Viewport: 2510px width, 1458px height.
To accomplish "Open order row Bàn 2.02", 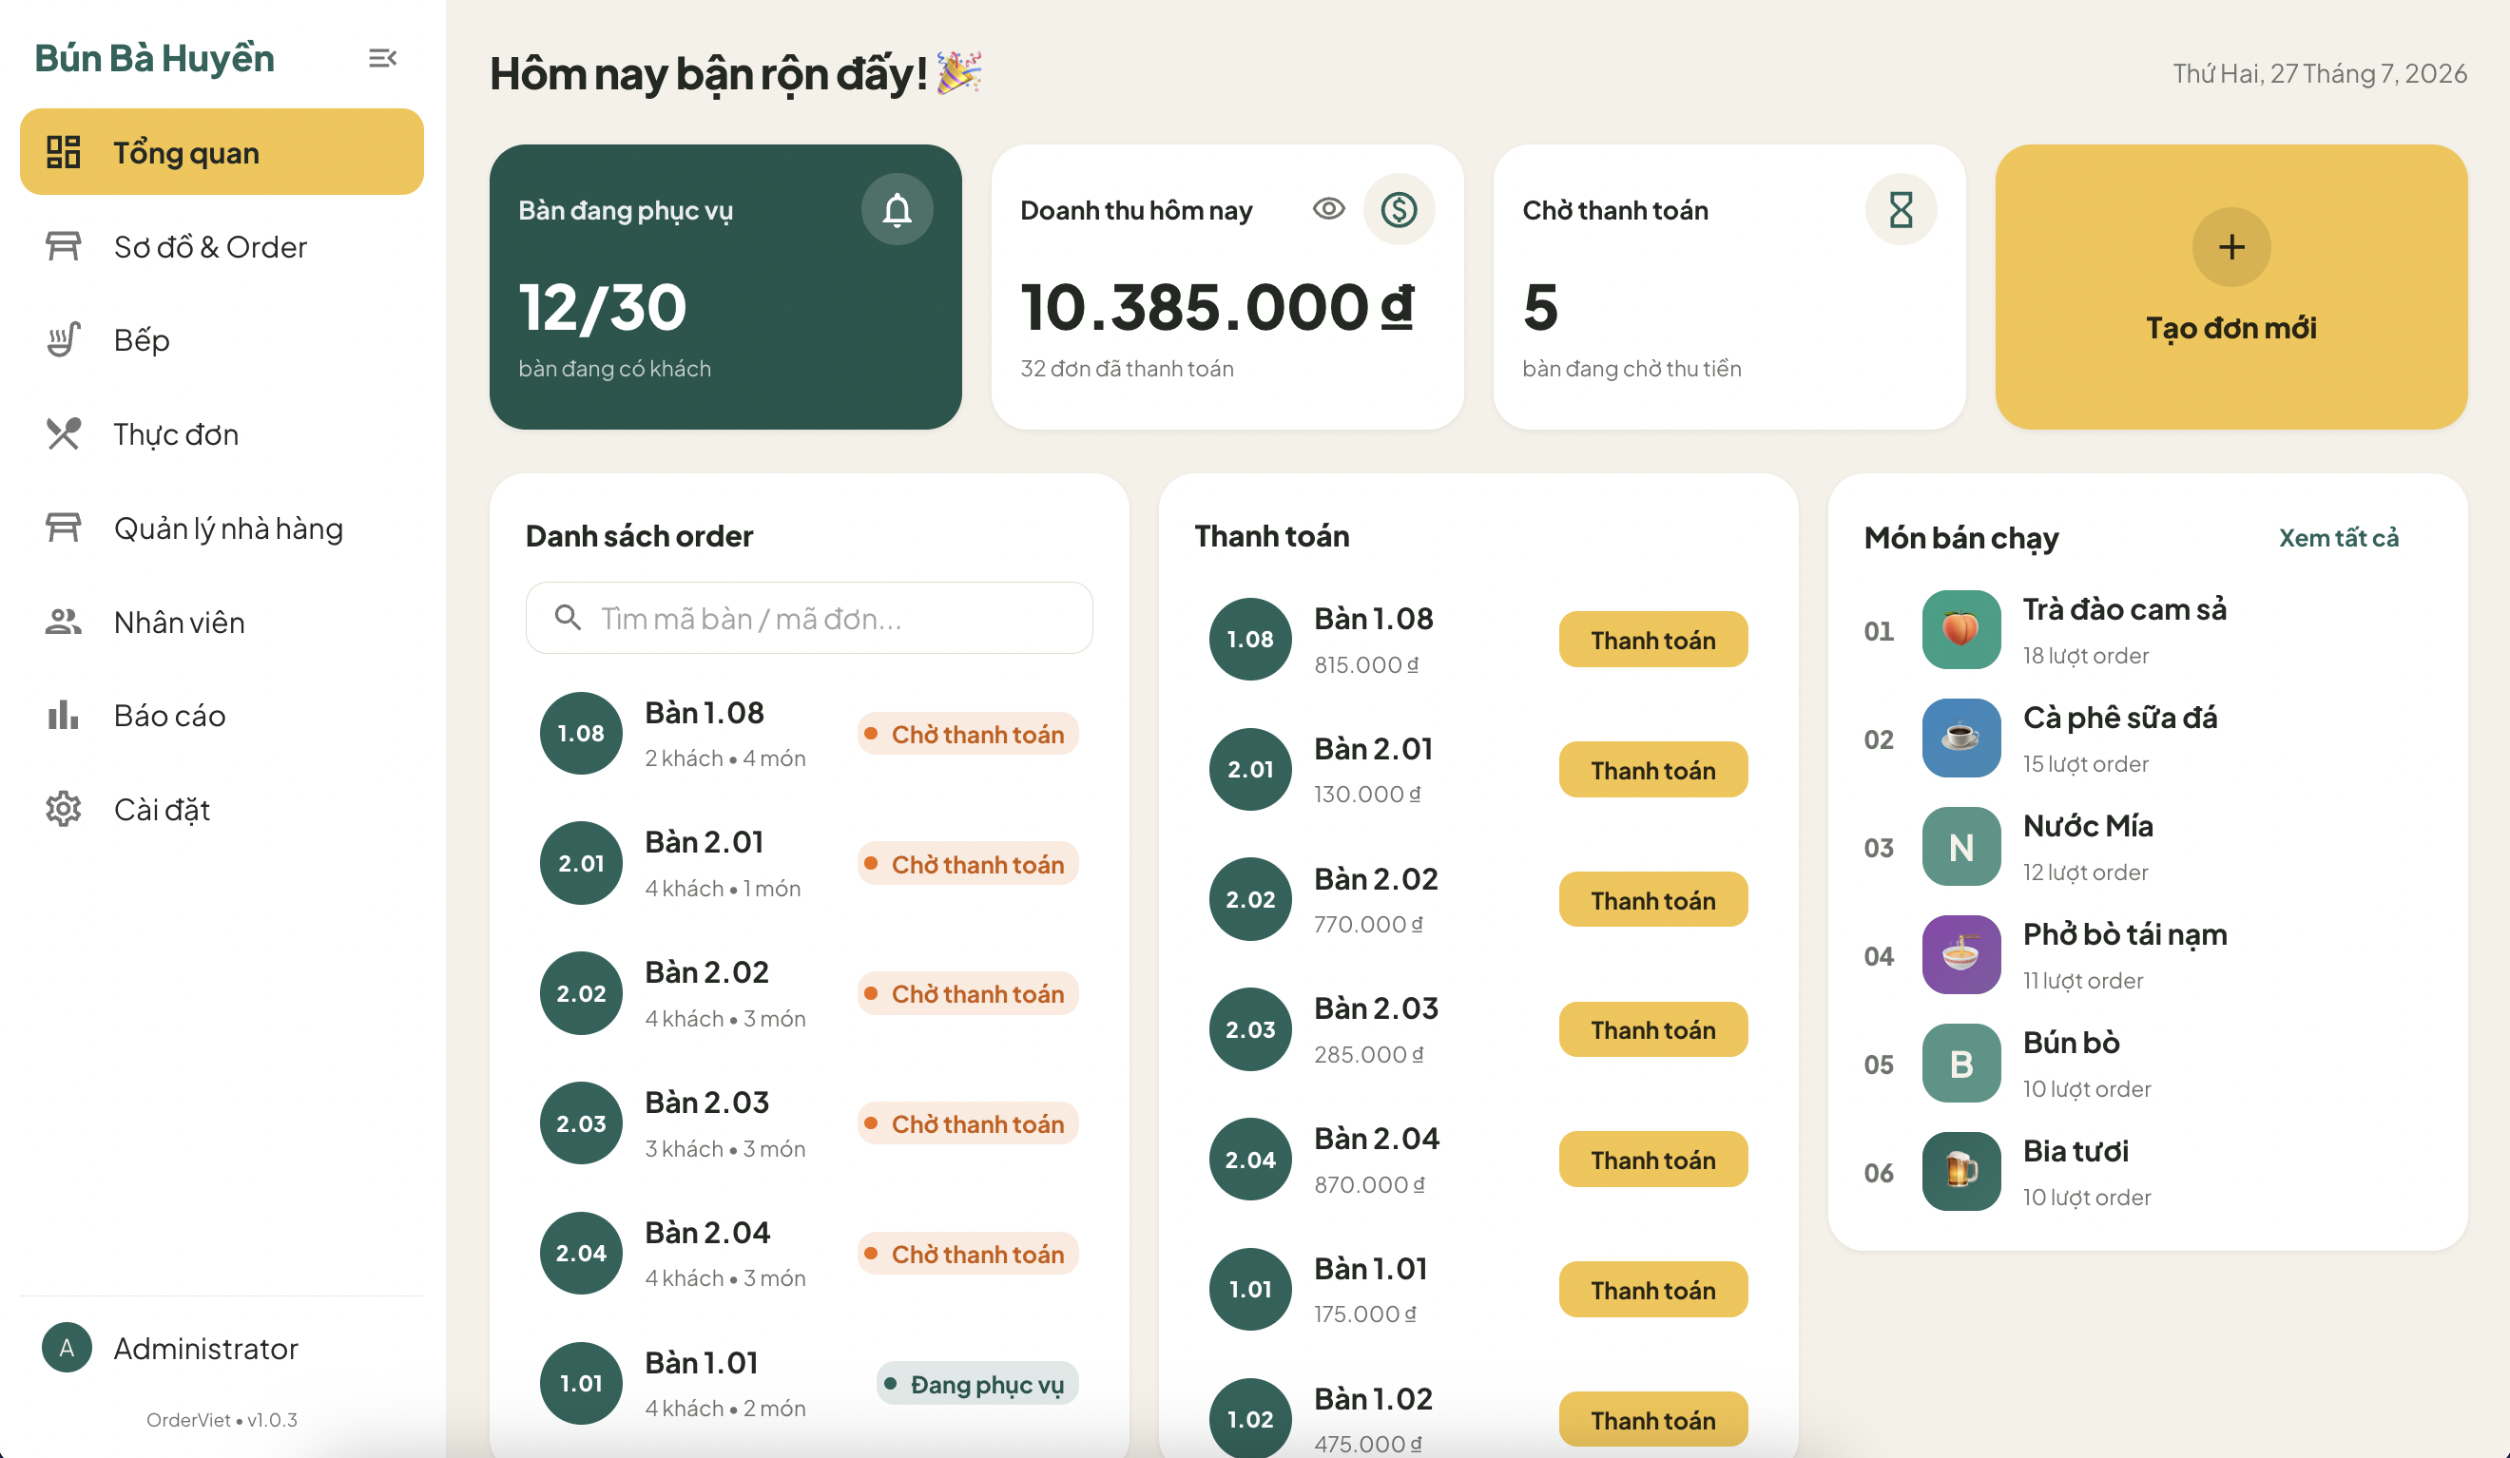I will pyautogui.click(x=810, y=994).
